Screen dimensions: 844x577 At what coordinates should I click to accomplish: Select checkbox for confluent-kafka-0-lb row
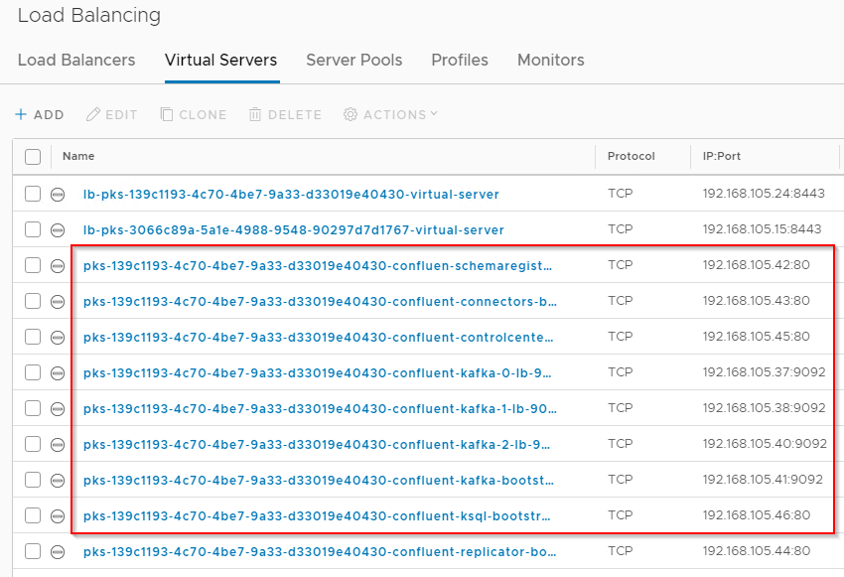33,372
